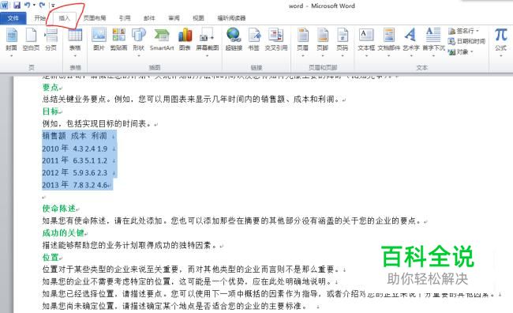Image resolution: width=513 pixels, height=313 pixels.
Task: Open the Screenshot (屏幕截图) tool
Action: click(207, 40)
